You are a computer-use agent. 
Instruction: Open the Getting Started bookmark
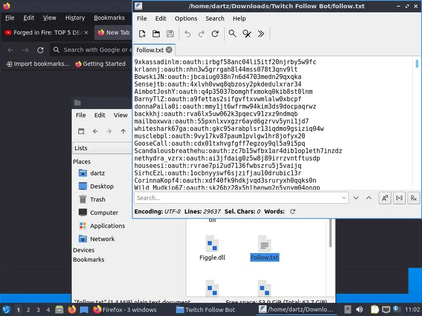point(101,64)
